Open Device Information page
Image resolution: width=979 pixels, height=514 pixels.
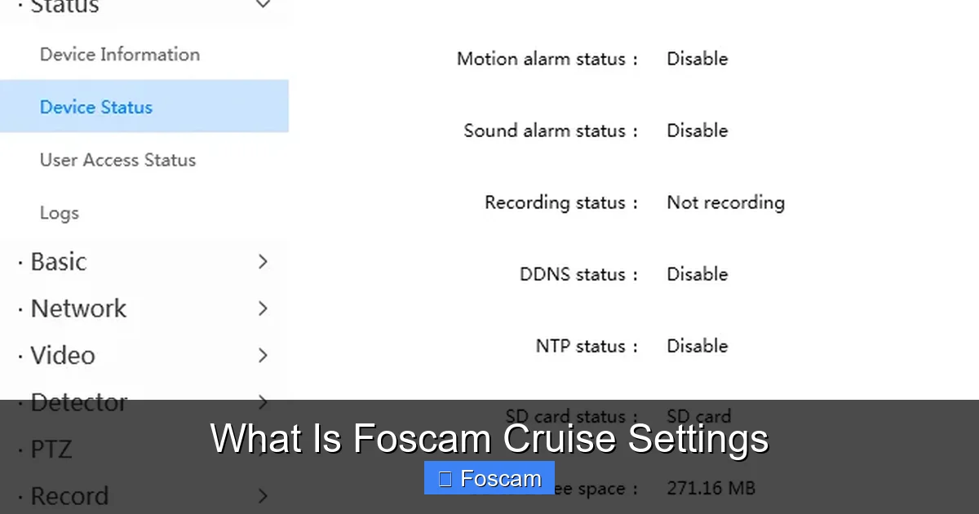pyautogui.click(x=119, y=55)
